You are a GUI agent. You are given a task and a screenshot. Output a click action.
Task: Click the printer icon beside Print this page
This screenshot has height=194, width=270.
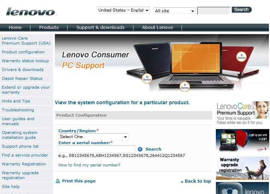coord(58,181)
